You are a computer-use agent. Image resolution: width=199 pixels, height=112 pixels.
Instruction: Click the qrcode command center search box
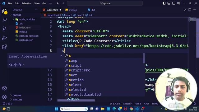[x=105, y=3]
